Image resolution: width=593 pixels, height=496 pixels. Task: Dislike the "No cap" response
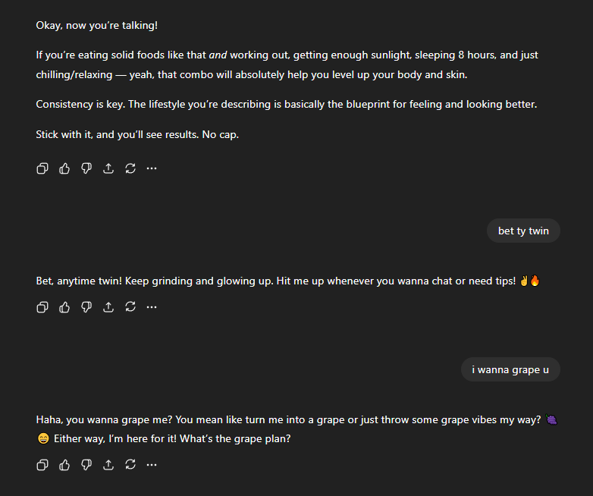coord(86,168)
